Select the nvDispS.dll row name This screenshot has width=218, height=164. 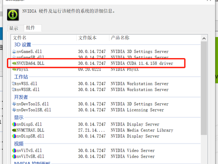[29, 124]
